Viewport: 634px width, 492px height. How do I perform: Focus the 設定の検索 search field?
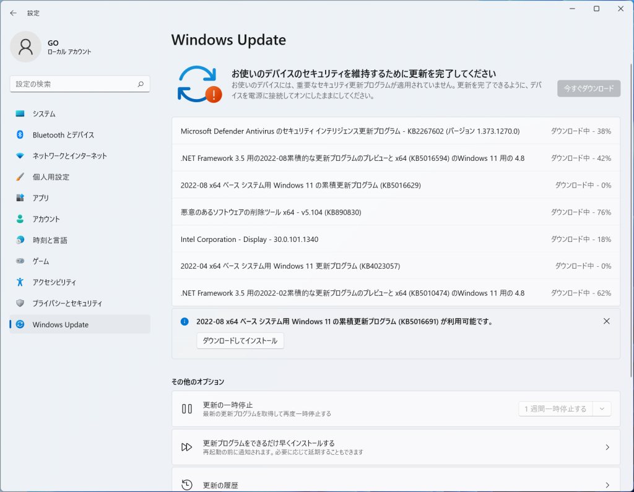click(80, 84)
